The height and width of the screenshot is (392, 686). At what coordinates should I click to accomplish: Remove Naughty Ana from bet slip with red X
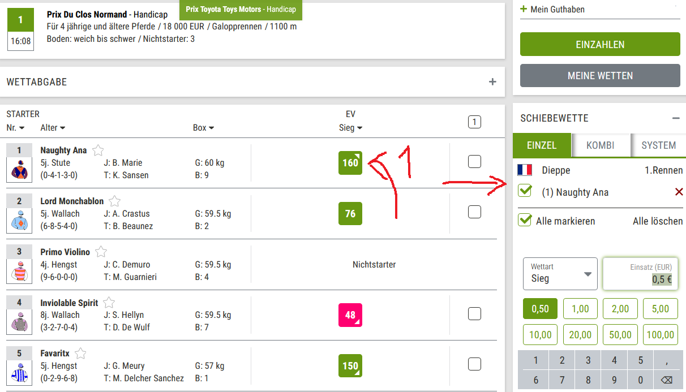click(x=679, y=192)
